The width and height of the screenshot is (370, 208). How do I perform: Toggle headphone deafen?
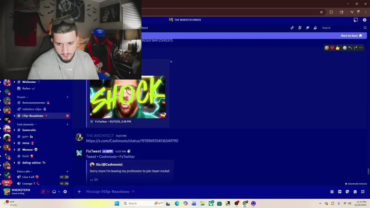[54, 192]
